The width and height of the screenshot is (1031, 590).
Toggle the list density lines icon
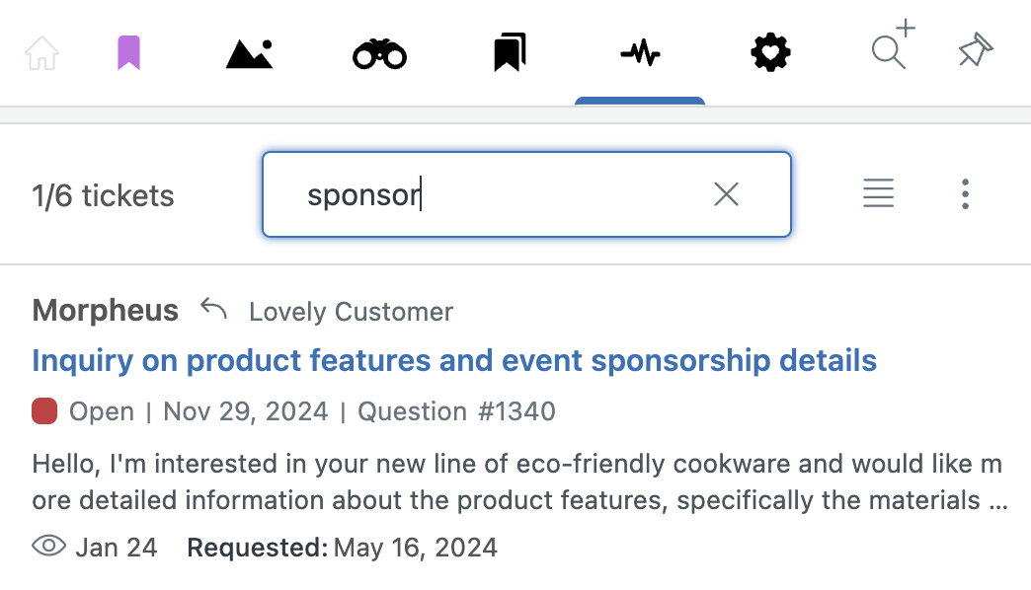point(879,193)
